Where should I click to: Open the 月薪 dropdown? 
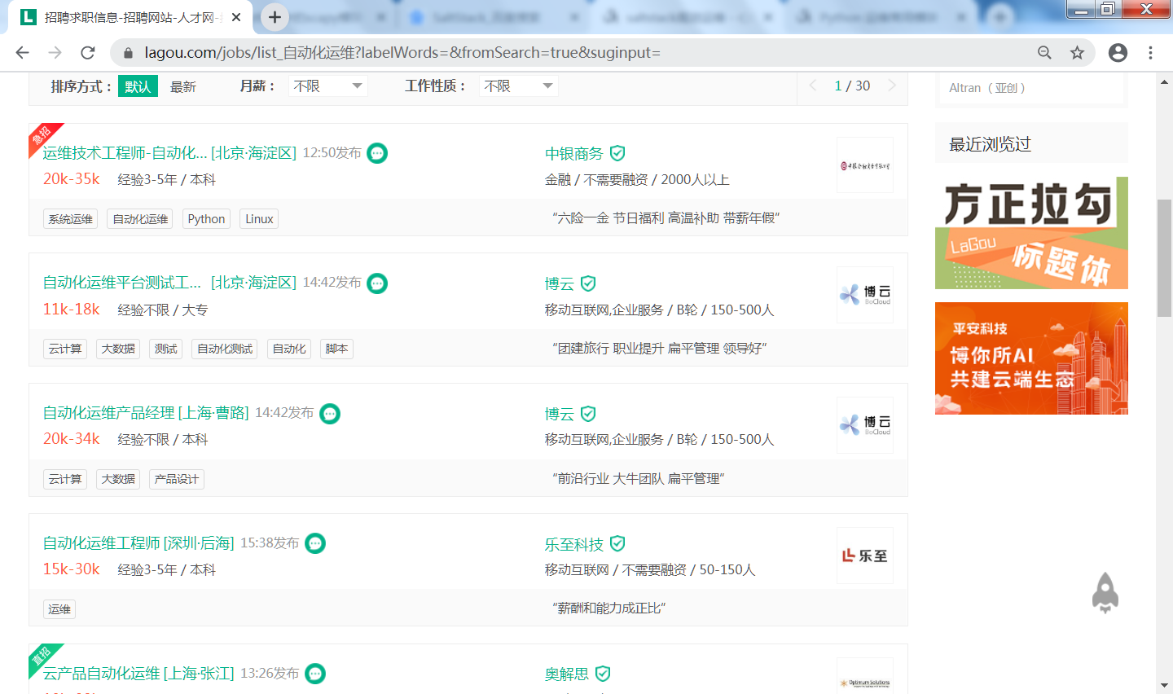tap(328, 86)
